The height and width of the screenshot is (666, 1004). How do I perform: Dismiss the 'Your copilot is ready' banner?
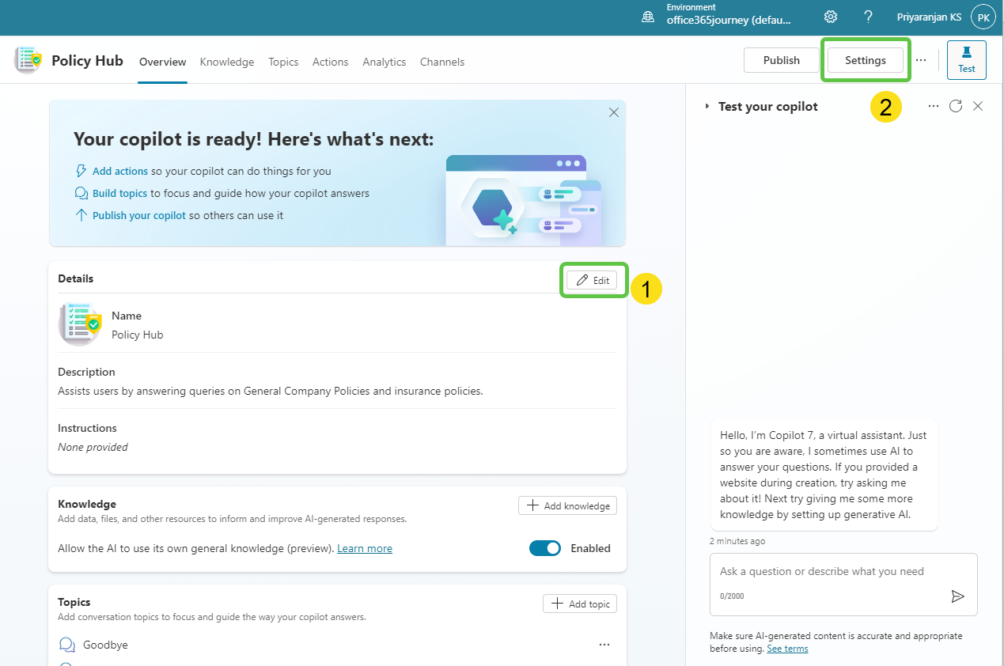(614, 112)
